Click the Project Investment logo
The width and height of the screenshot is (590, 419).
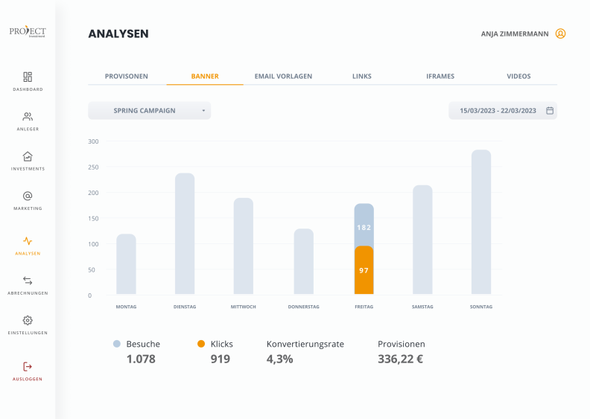click(28, 31)
